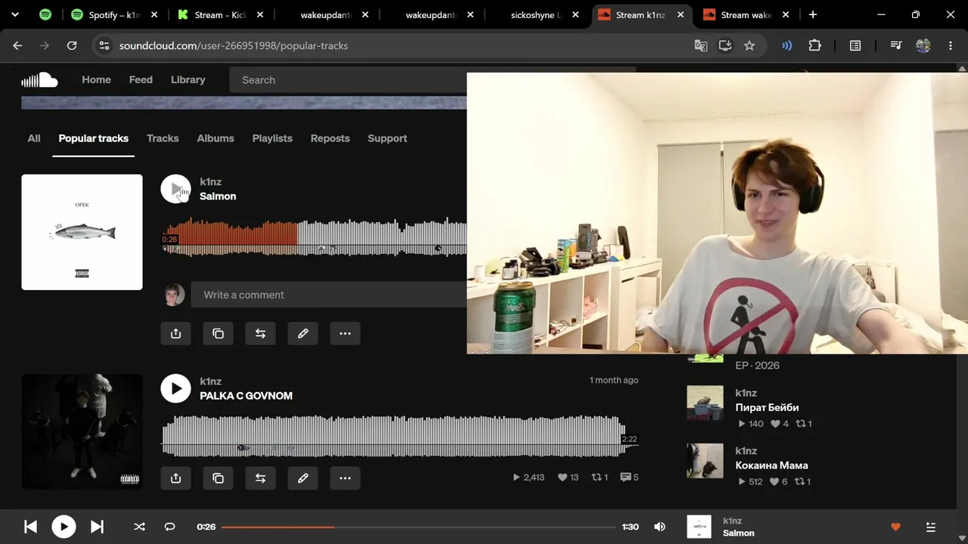Viewport: 968px width, 544px height.
Task: Seek within Salmon waveform
Action: [x=315, y=236]
